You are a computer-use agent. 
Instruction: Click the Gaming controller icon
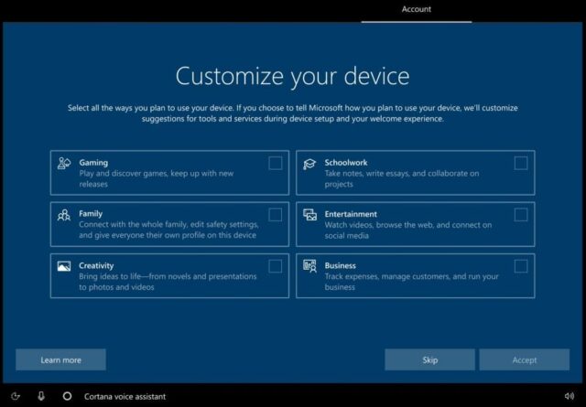click(x=64, y=164)
